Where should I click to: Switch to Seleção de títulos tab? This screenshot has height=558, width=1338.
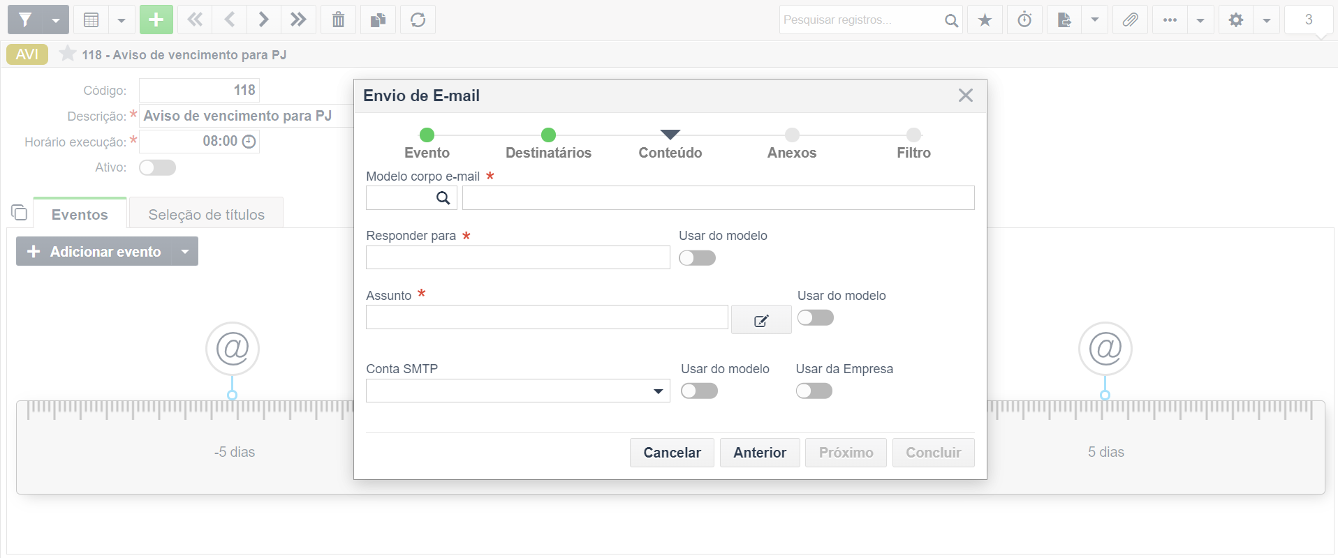(207, 214)
